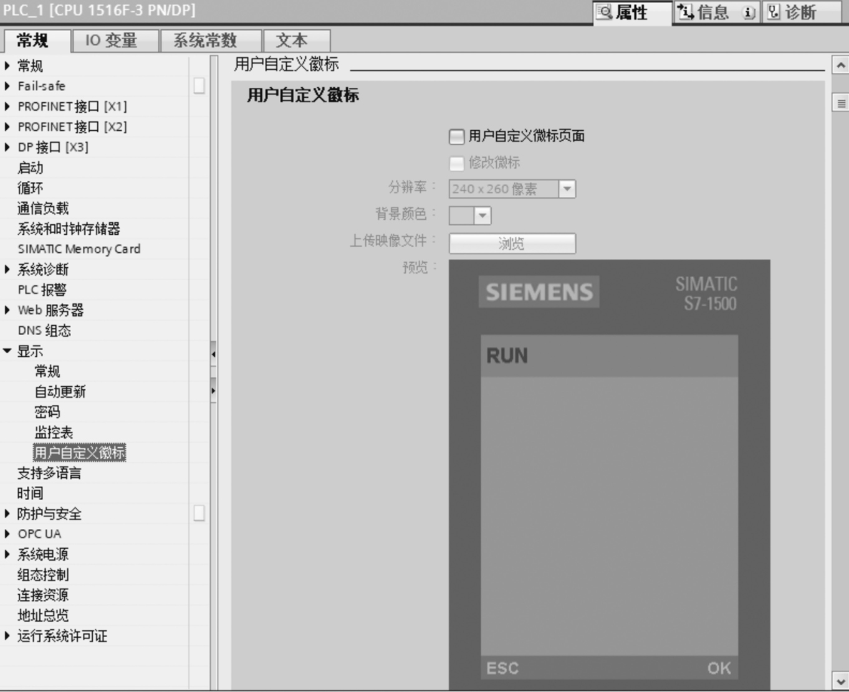The height and width of the screenshot is (692, 849).
Task: Click the small info badge after 信息
Action: (x=749, y=12)
